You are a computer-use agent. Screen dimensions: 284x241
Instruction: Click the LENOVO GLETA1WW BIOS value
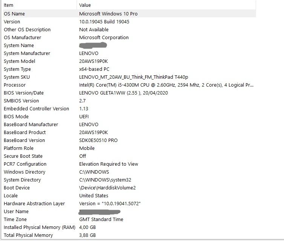point(123,93)
